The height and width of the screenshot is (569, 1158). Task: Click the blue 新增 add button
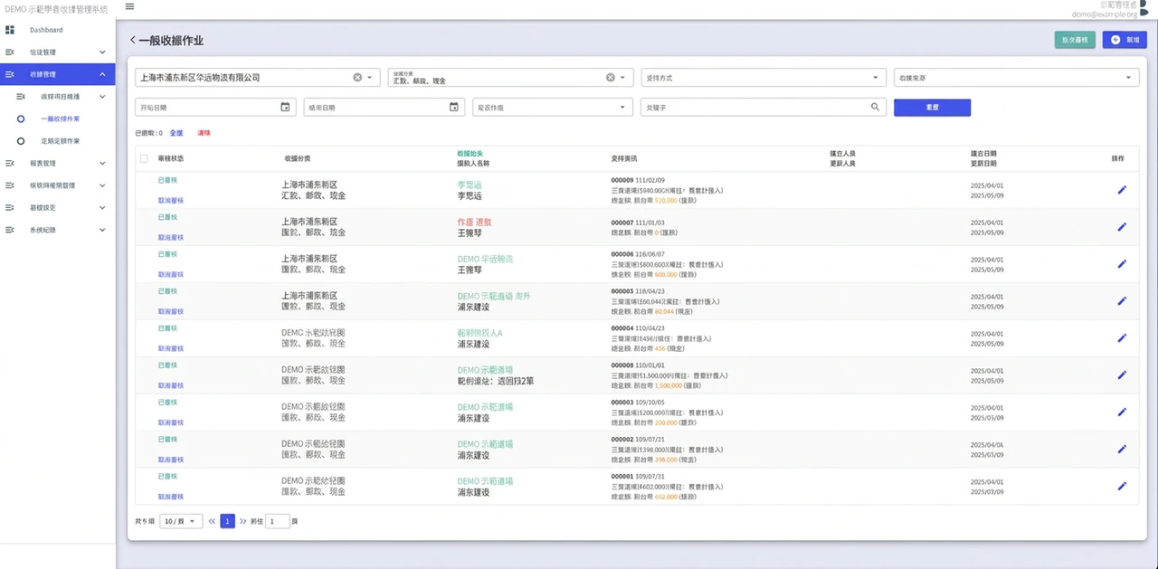coord(1125,40)
